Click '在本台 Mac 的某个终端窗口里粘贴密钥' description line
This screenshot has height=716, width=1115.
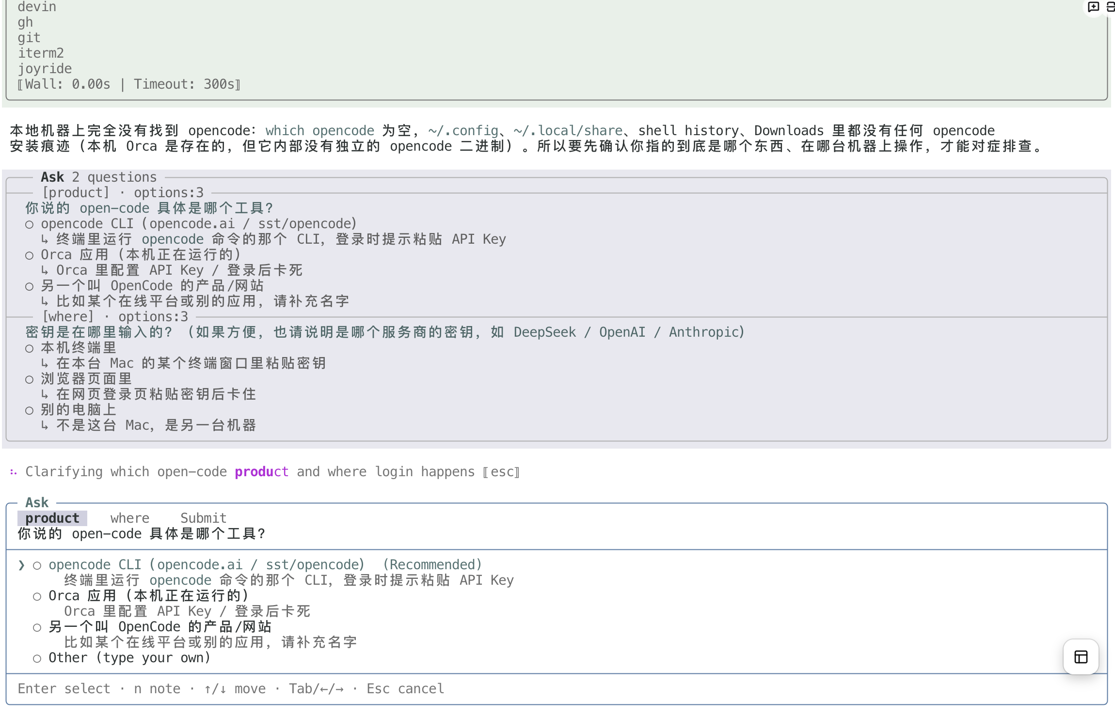point(191,363)
